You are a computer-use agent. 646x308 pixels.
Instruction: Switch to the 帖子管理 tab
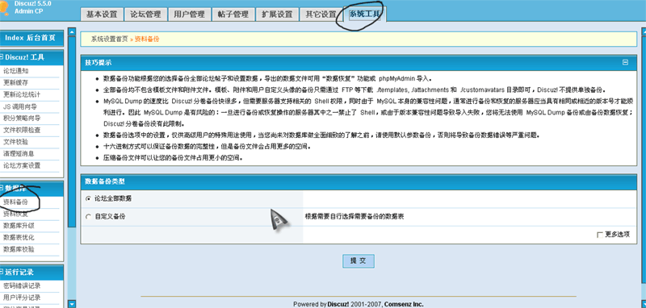(x=233, y=15)
